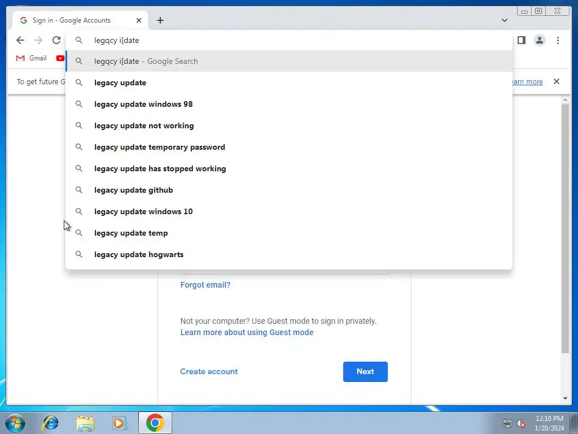Image resolution: width=578 pixels, height=434 pixels.
Task: Click the Create account link
Action: (x=209, y=372)
